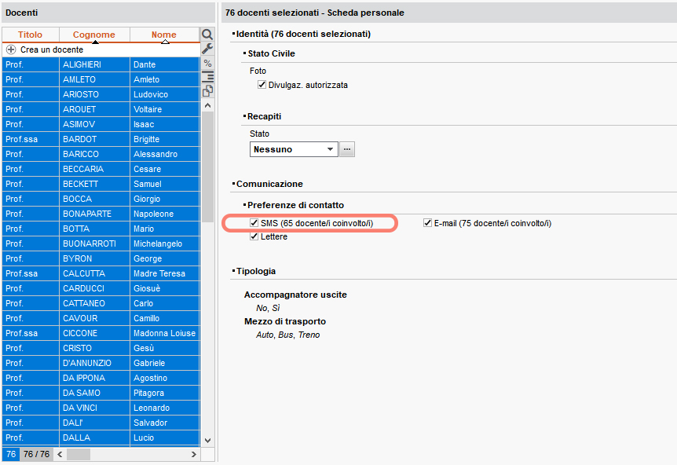Select the DA SAMO Pitagora row
This screenshot has height=465, width=677.
coord(101,393)
